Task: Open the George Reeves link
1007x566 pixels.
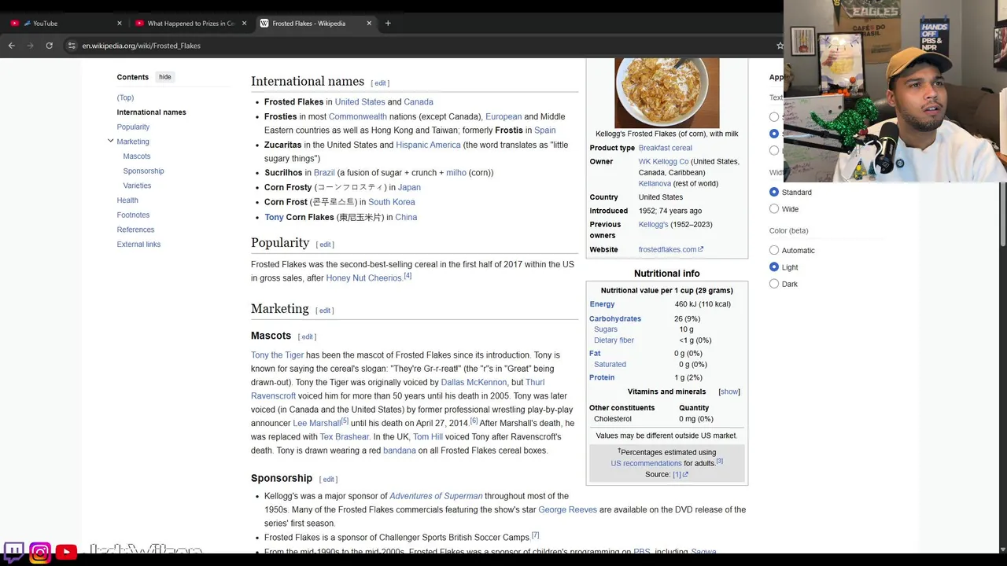Action: pyautogui.click(x=567, y=510)
